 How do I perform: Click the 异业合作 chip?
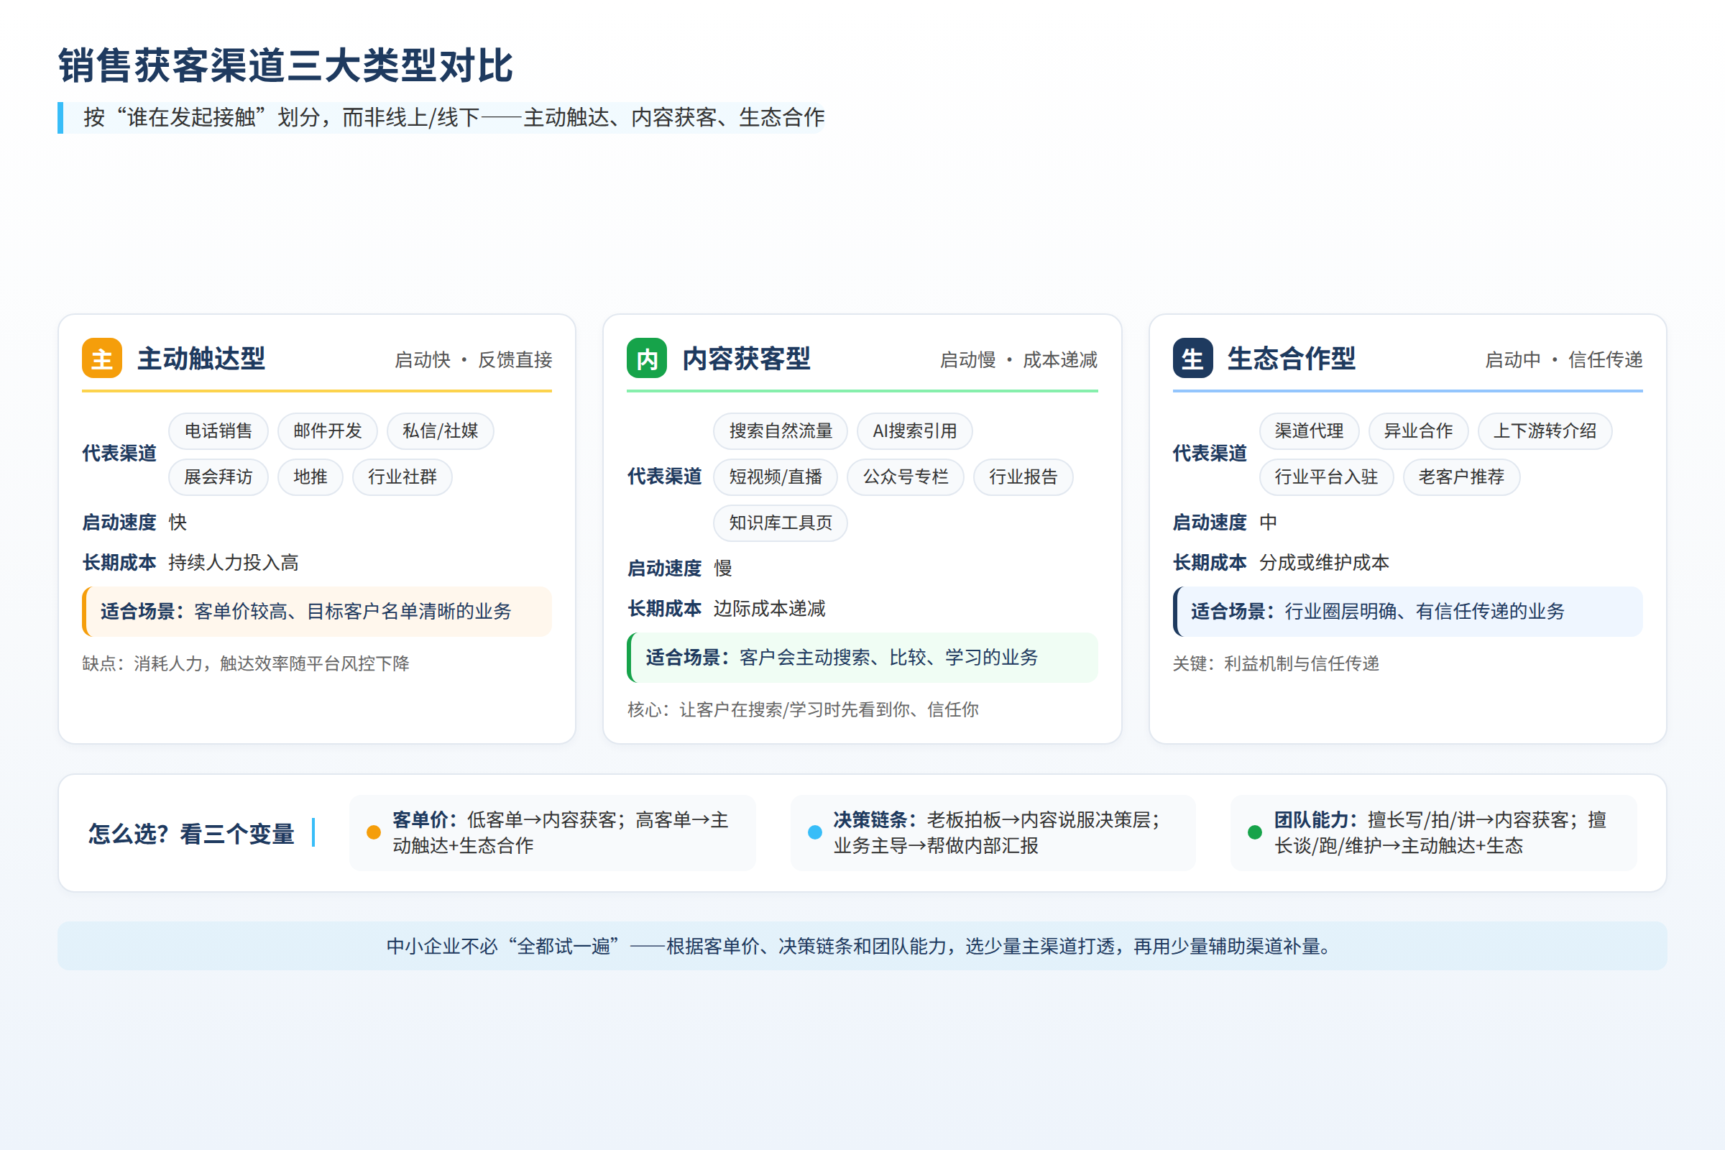(x=1418, y=431)
